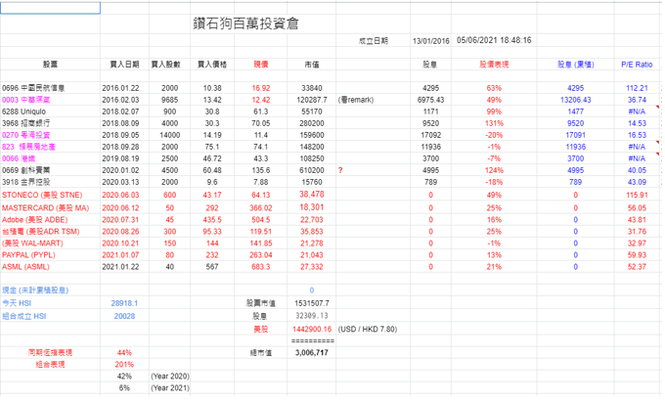Select the 成立日期 label cell
Screen dimensions: 665x402
[x=374, y=41]
